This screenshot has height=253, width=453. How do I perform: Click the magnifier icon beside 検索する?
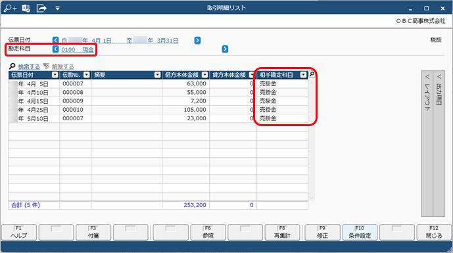12,66
